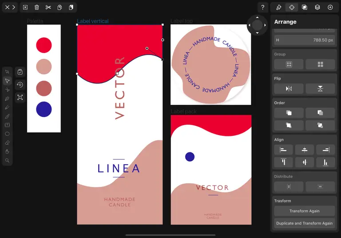Align objects to horizontal center
341x238 pixels.
(305, 150)
